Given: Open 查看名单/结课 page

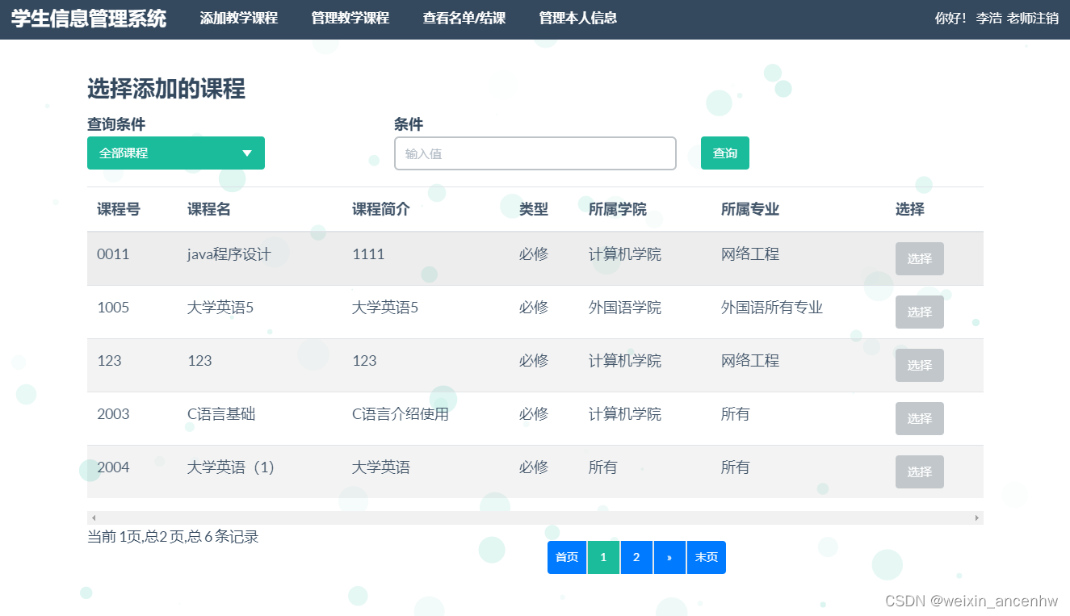Looking at the screenshot, I should coord(464,18).
